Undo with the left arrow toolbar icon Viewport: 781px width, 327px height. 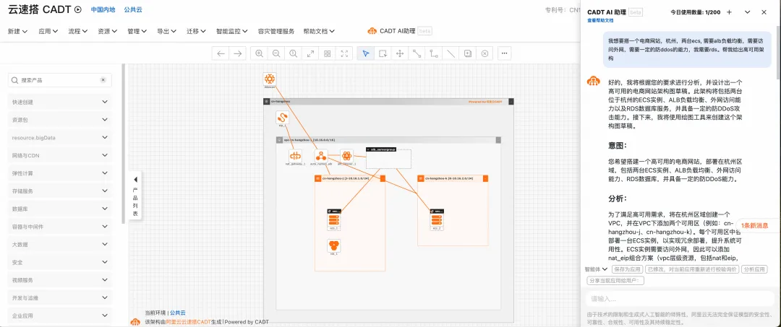221,53
